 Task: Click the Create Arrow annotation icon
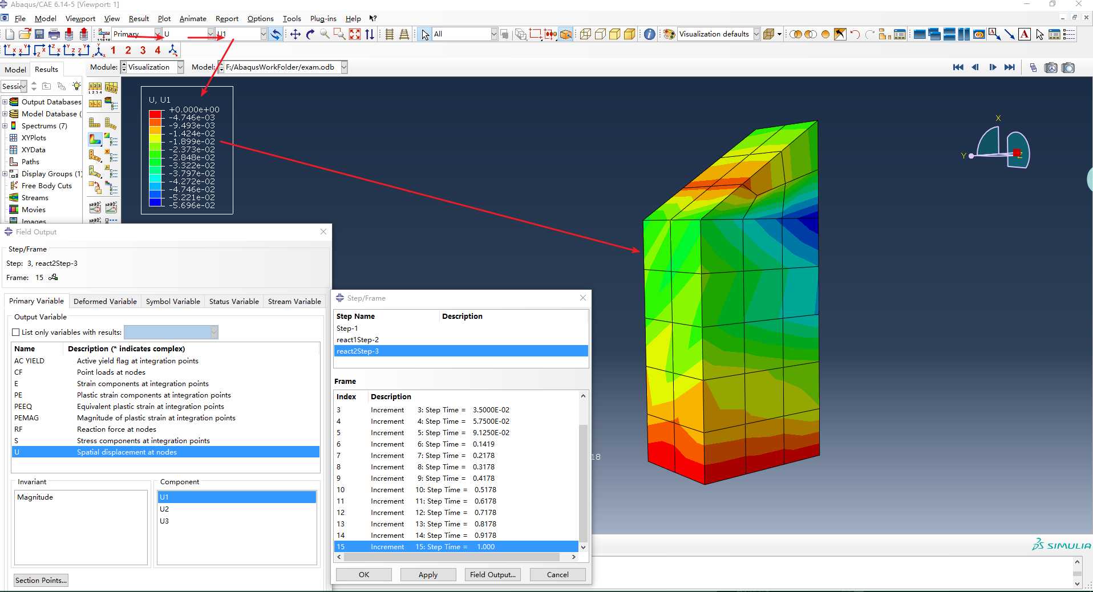click(x=1010, y=34)
